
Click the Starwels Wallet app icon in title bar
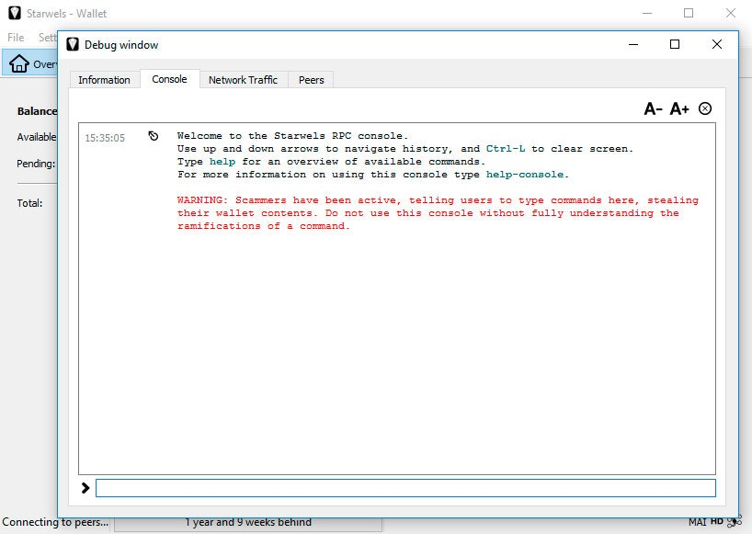click(x=15, y=13)
